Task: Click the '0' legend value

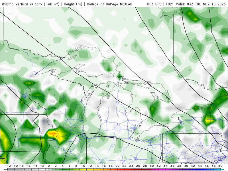Action: click(49, 166)
